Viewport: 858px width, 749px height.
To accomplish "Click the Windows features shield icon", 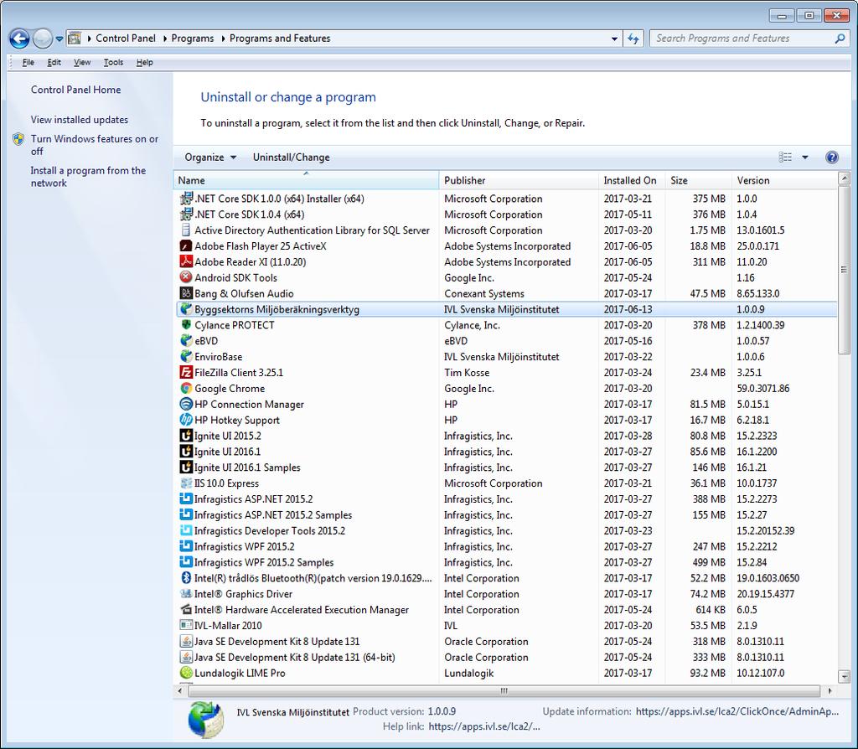I will tap(18, 139).
